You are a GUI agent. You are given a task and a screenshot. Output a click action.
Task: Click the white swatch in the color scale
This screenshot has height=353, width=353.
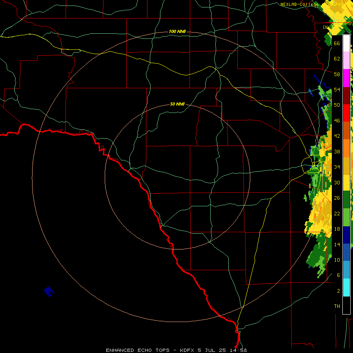pyautogui.click(x=346, y=43)
